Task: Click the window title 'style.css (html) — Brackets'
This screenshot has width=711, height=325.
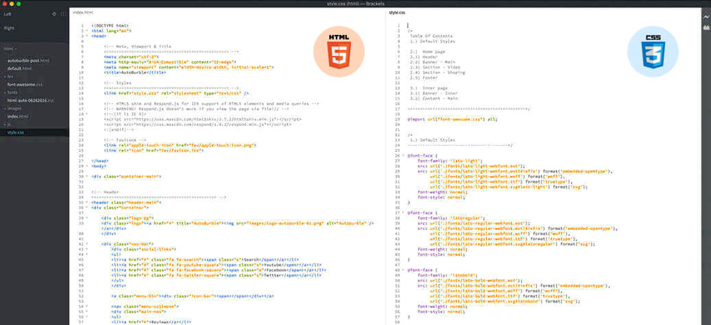Action: point(355,3)
